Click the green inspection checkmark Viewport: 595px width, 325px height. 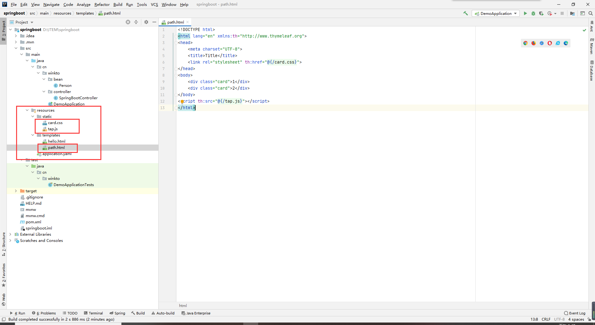click(x=584, y=30)
